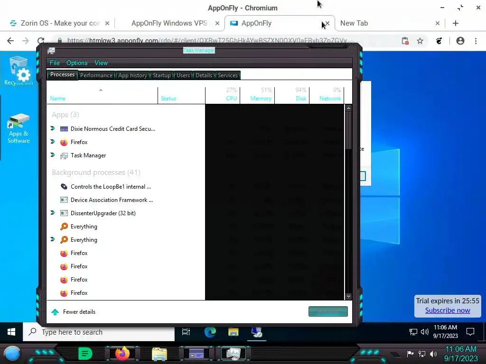Screen dimensions: 486x364
Task: Go back in Chromium browser
Action: click(10, 41)
